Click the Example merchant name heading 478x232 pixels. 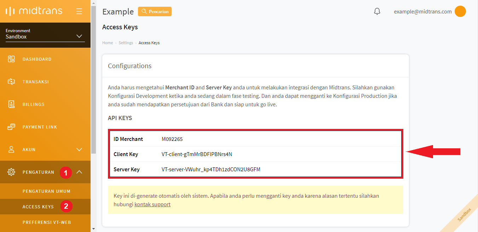point(118,12)
